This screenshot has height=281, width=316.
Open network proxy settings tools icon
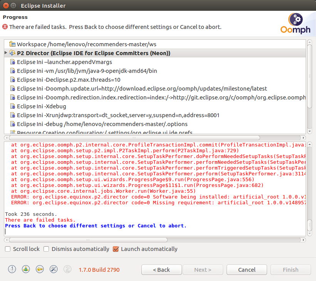54,269
